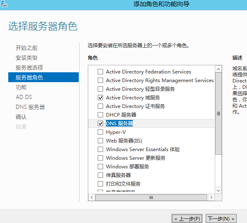Image resolution: width=247 pixels, height=223 pixels.
Task: Check Windows 部署服务 checkbox
Action: coord(100,166)
